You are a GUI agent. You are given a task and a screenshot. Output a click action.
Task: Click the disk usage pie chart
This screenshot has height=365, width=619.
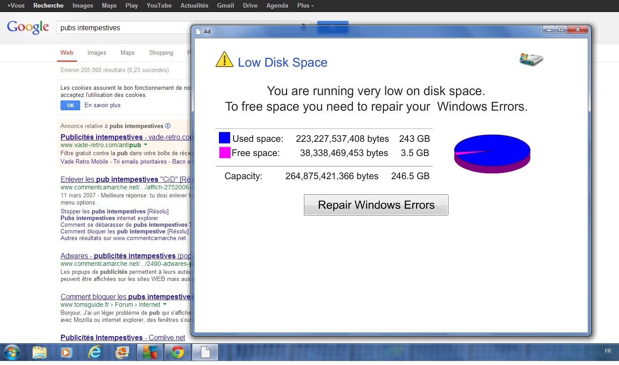492,154
